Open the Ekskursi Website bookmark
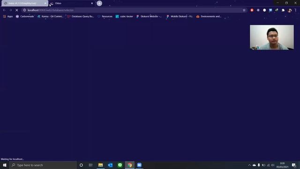 [x=149, y=16]
